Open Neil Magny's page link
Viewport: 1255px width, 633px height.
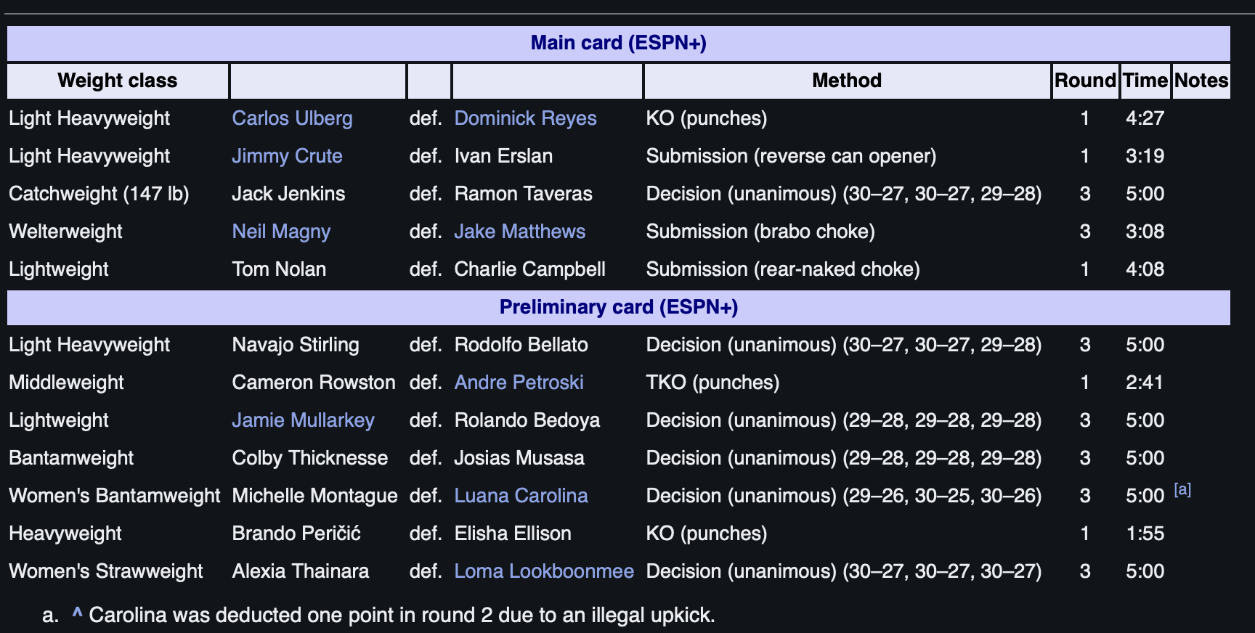(x=281, y=232)
